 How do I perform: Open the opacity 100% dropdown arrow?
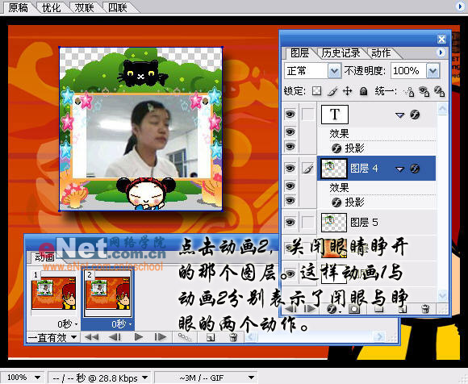[x=432, y=71]
